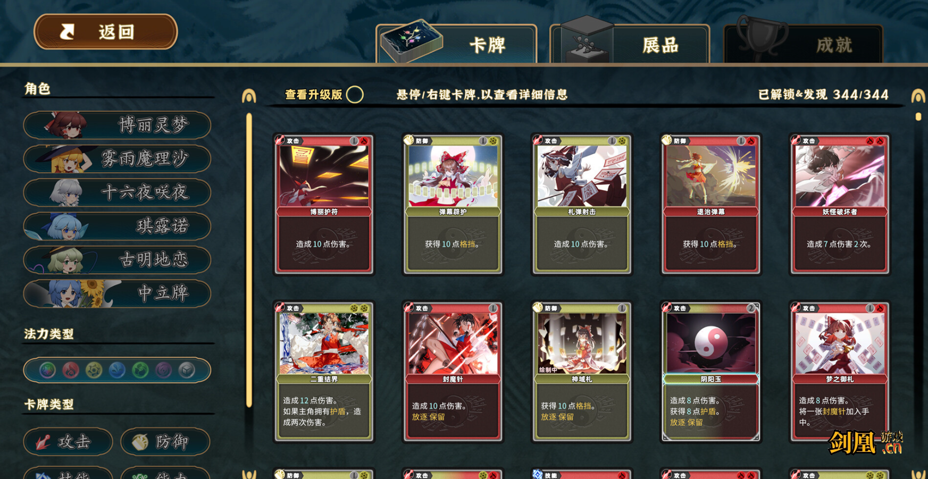The image size is (928, 479).
Task: Switch to the 展品 exhibits tab
Action: point(630,44)
